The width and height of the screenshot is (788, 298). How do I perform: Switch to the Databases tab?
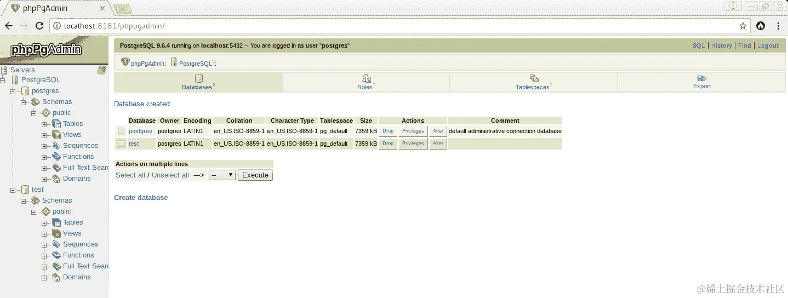(198, 82)
